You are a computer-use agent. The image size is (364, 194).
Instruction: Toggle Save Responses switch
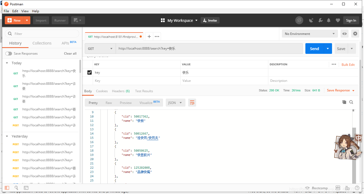point(9,54)
